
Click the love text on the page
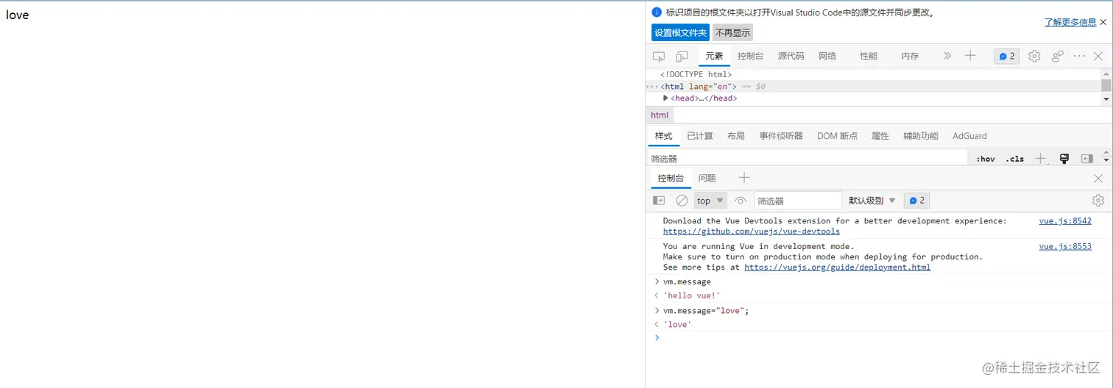17,15
